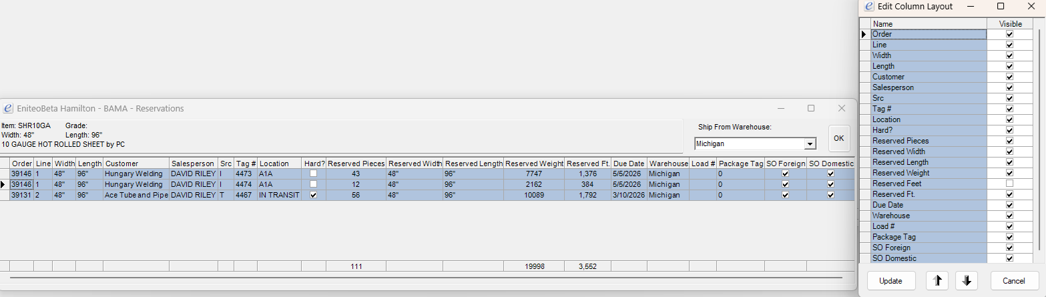Click the reserved weight total 19998
1046x297 pixels.
tap(535, 266)
